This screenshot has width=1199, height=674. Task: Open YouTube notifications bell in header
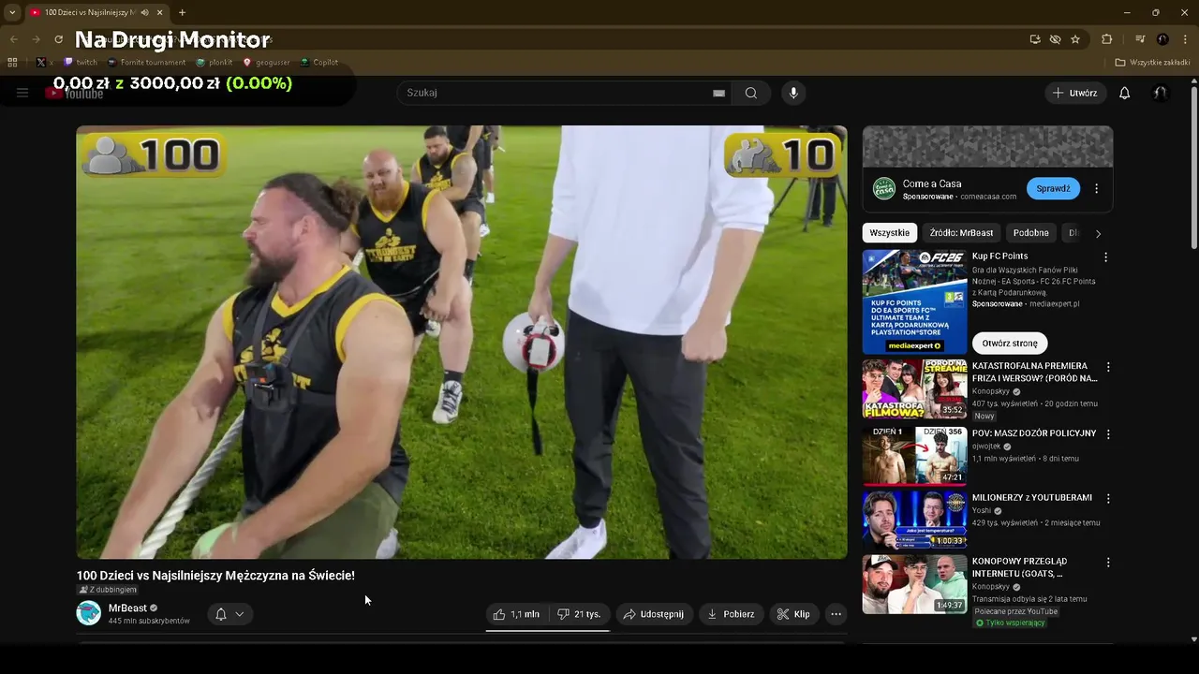pos(1125,93)
